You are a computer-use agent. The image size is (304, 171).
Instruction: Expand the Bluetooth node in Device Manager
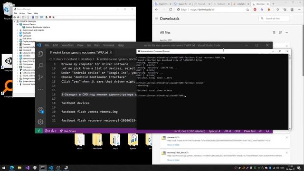point(18,33)
